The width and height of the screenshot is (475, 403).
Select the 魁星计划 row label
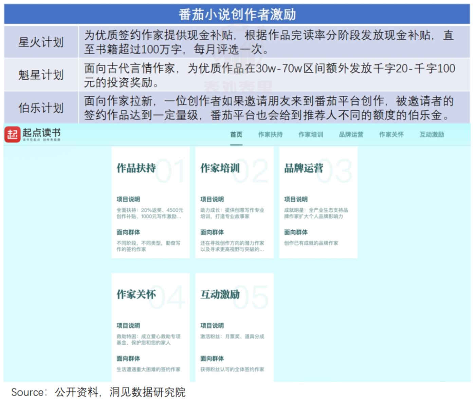click(41, 75)
